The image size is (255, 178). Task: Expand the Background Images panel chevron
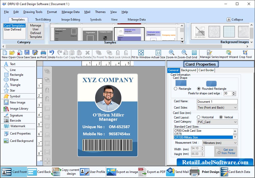(x=251, y=42)
